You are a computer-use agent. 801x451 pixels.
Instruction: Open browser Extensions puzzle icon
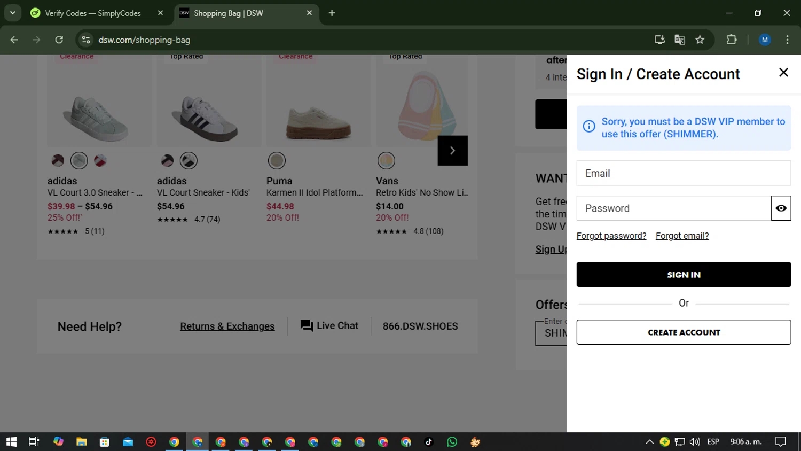(731, 40)
